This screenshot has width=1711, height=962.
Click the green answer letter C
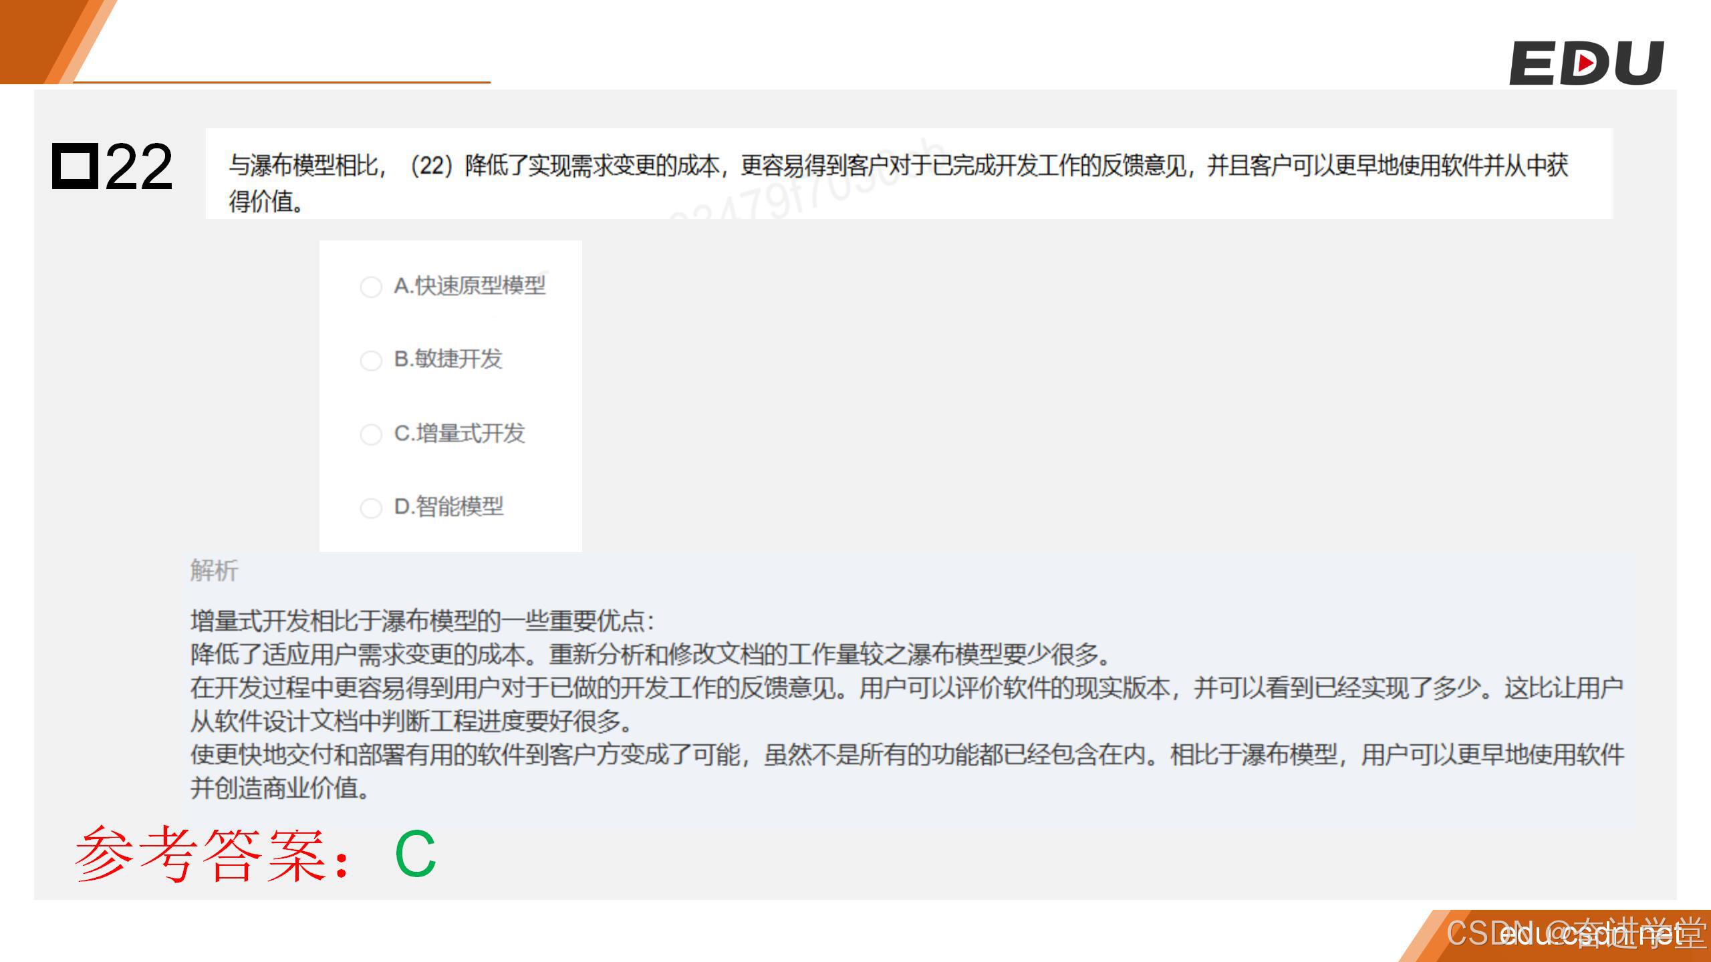415,854
